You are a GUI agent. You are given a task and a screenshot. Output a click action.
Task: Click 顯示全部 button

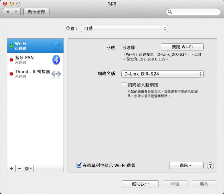(x=36, y=12)
